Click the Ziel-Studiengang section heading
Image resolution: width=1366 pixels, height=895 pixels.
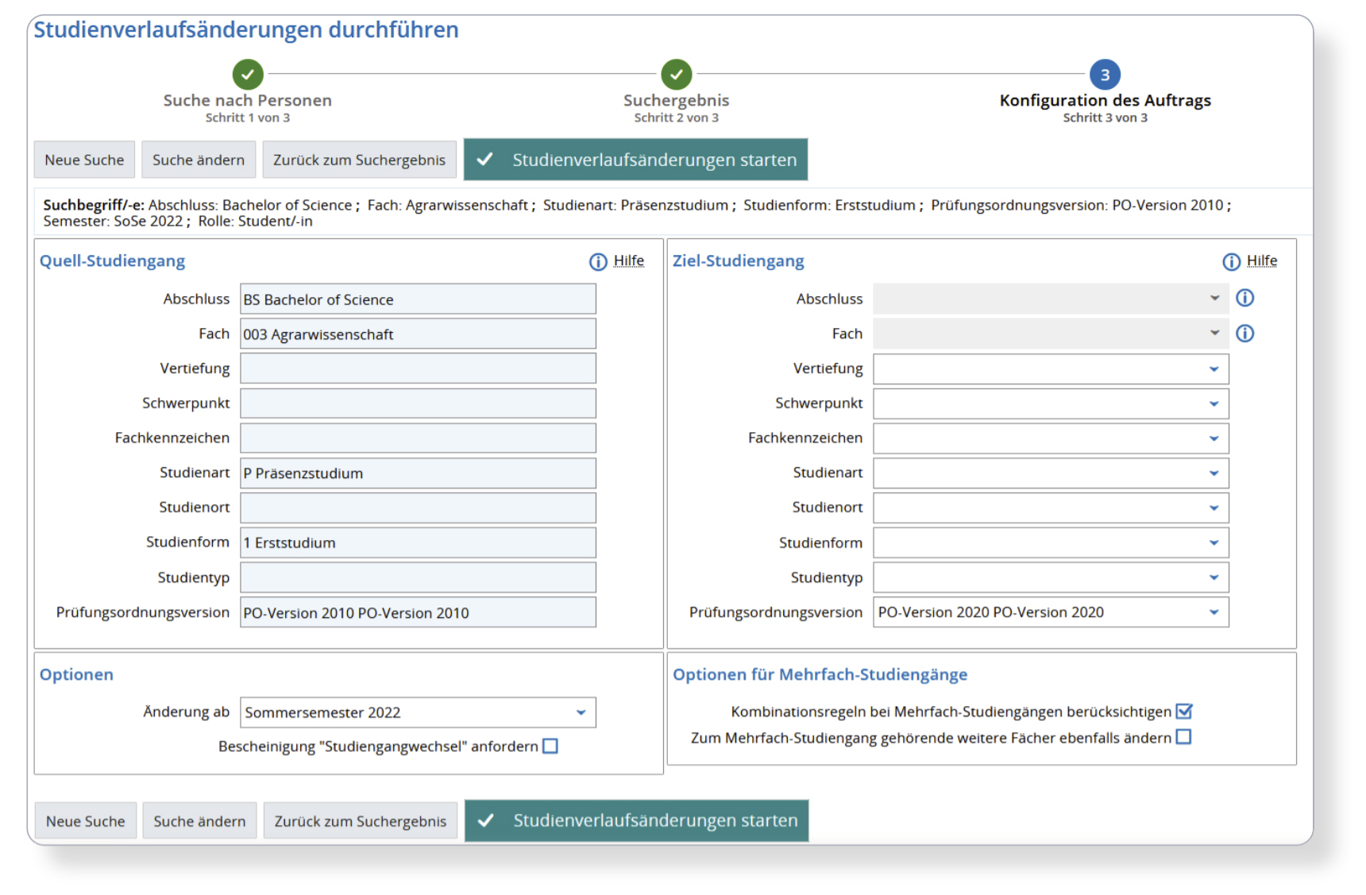[x=738, y=260]
